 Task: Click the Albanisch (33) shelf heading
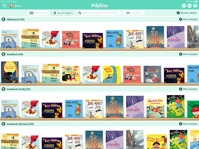pyautogui.click(x=16, y=19)
